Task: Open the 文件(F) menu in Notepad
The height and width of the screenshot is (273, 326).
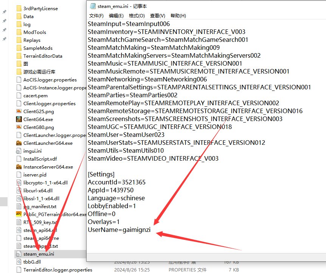Action: pos(96,16)
